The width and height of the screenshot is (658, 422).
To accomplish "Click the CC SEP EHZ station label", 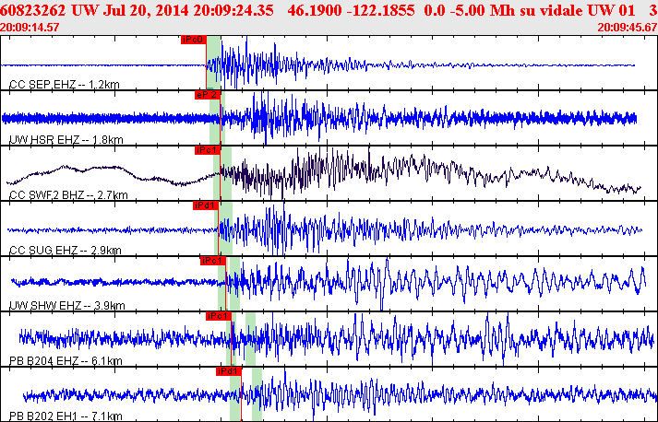I will click(65, 85).
